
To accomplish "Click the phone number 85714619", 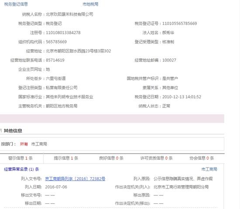I will coord(55,60).
